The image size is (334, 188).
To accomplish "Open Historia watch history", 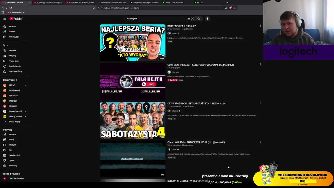I will click(x=13, y=50).
